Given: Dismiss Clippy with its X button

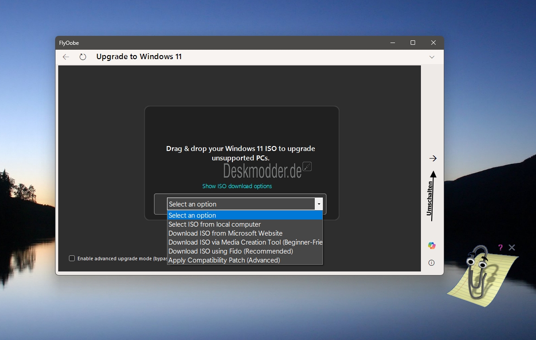Looking at the screenshot, I should (512, 247).
